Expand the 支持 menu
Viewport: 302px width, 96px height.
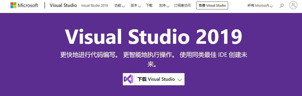pyautogui.click(x=164, y=6)
